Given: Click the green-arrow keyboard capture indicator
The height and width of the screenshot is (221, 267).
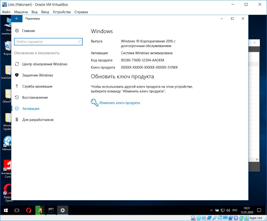Looking at the screenshot, I should 247,218.
